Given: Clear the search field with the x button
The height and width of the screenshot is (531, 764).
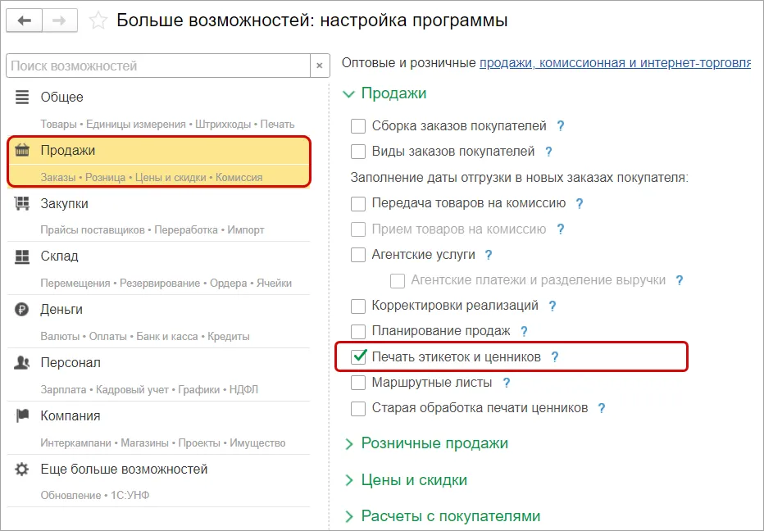Looking at the screenshot, I should (x=320, y=66).
